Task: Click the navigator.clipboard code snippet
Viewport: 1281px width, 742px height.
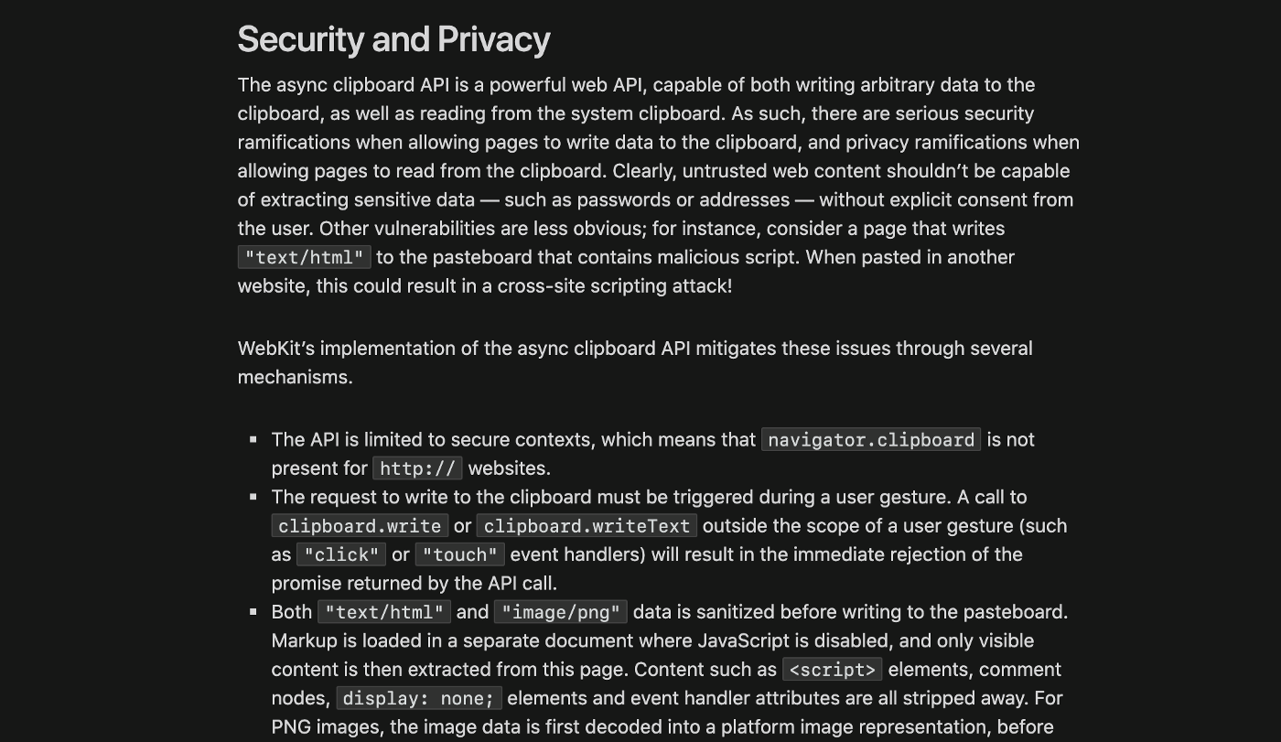Action: tap(871, 440)
